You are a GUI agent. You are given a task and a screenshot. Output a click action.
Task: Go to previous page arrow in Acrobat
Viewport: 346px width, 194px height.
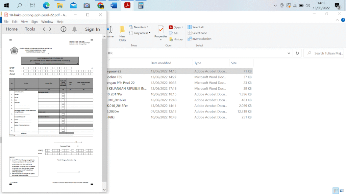click(44, 29)
